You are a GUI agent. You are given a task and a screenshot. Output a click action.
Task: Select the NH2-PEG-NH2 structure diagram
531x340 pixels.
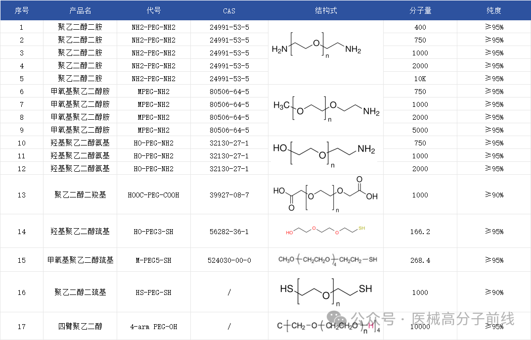pos(316,46)
